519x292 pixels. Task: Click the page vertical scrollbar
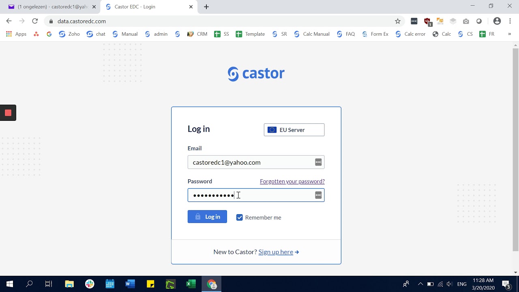[515, 150]
